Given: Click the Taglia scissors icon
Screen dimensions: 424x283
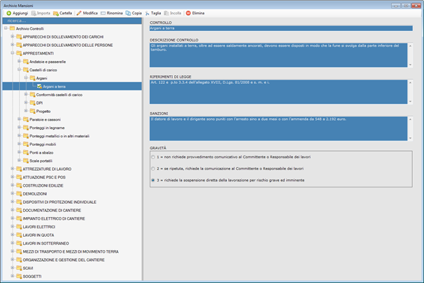Looking at the screenshot, I should 148,13.
